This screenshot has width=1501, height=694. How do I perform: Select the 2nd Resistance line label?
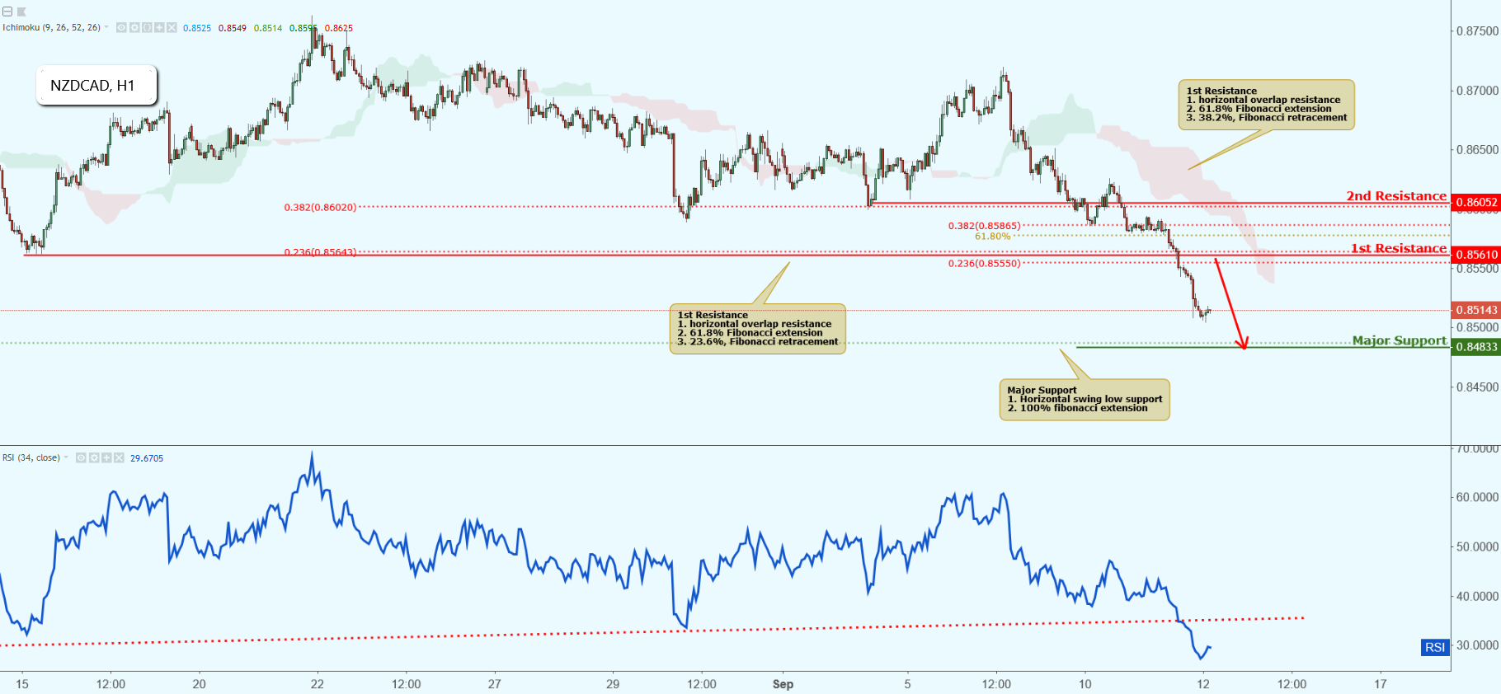click(1396, 195)
